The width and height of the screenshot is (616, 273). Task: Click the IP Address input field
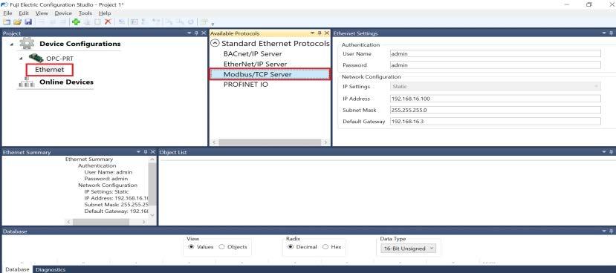[496, 99]
